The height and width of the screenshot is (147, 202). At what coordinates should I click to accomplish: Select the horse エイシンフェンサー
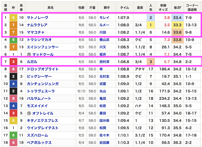click(43, 47)
